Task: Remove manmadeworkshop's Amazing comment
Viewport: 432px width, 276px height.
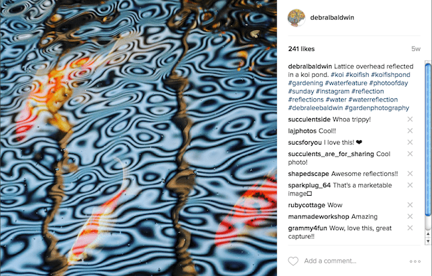Action: 410,217
